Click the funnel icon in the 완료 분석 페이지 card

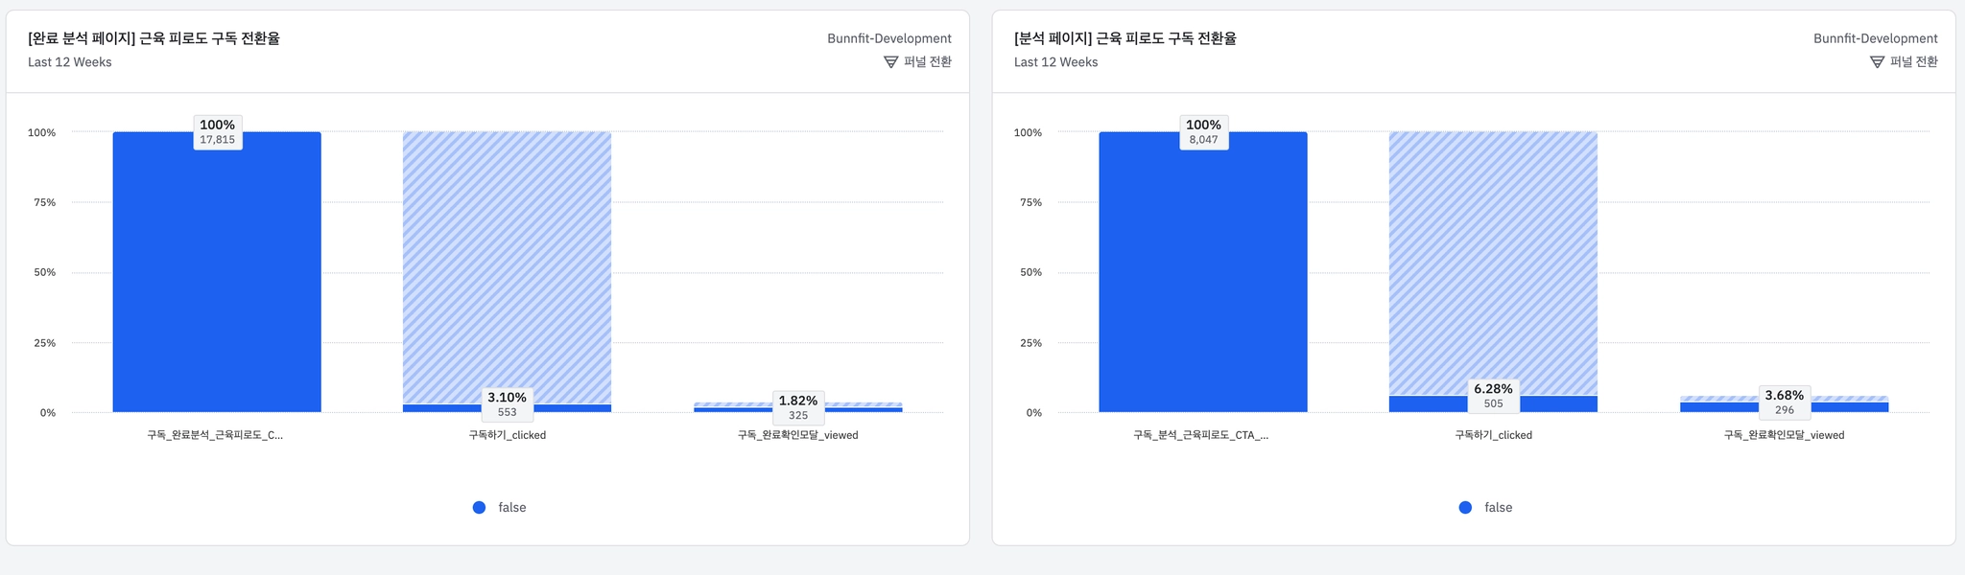click(890, 62)
